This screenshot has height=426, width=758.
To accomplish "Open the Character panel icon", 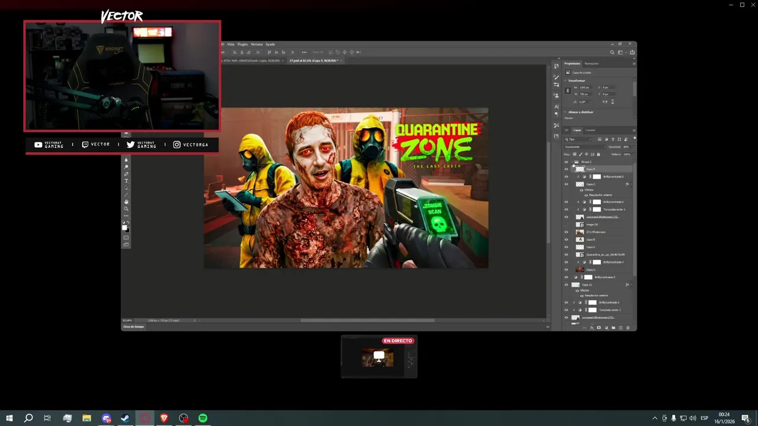I will (x=557, y=106).
